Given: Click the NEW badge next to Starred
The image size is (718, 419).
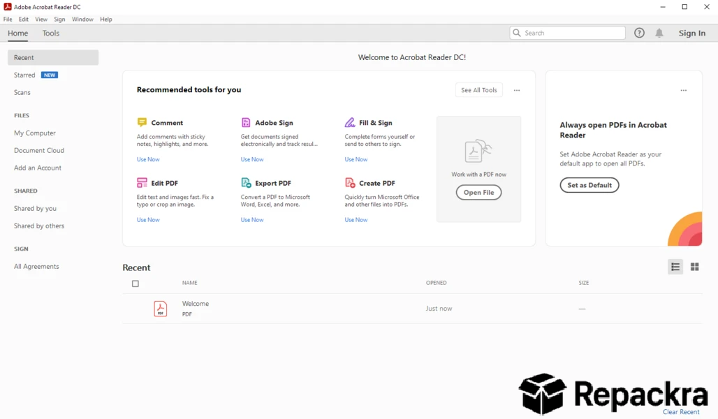Looking at the screenshot, I should coord(50,75).
